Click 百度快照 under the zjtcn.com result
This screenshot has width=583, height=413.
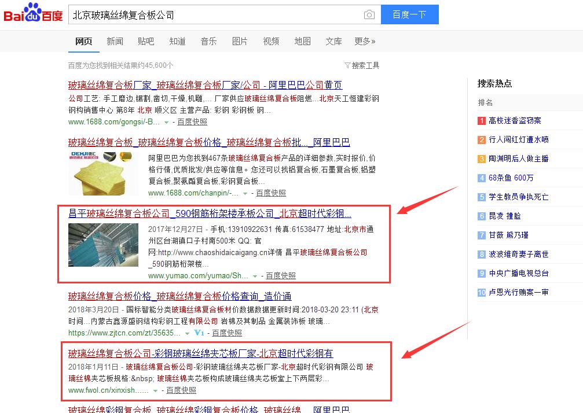[227, 333]
